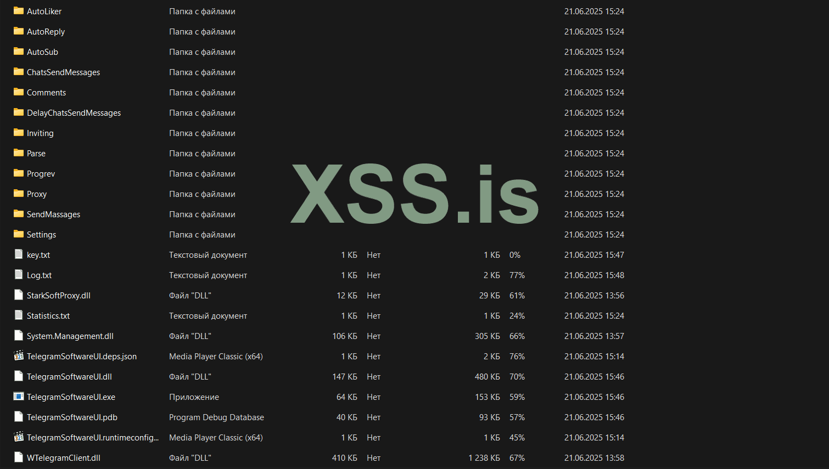The image size is (829, 469).
Task: Click the 29 КБ size of StarkSoftProxy.dll
Action: click(490, 296)
